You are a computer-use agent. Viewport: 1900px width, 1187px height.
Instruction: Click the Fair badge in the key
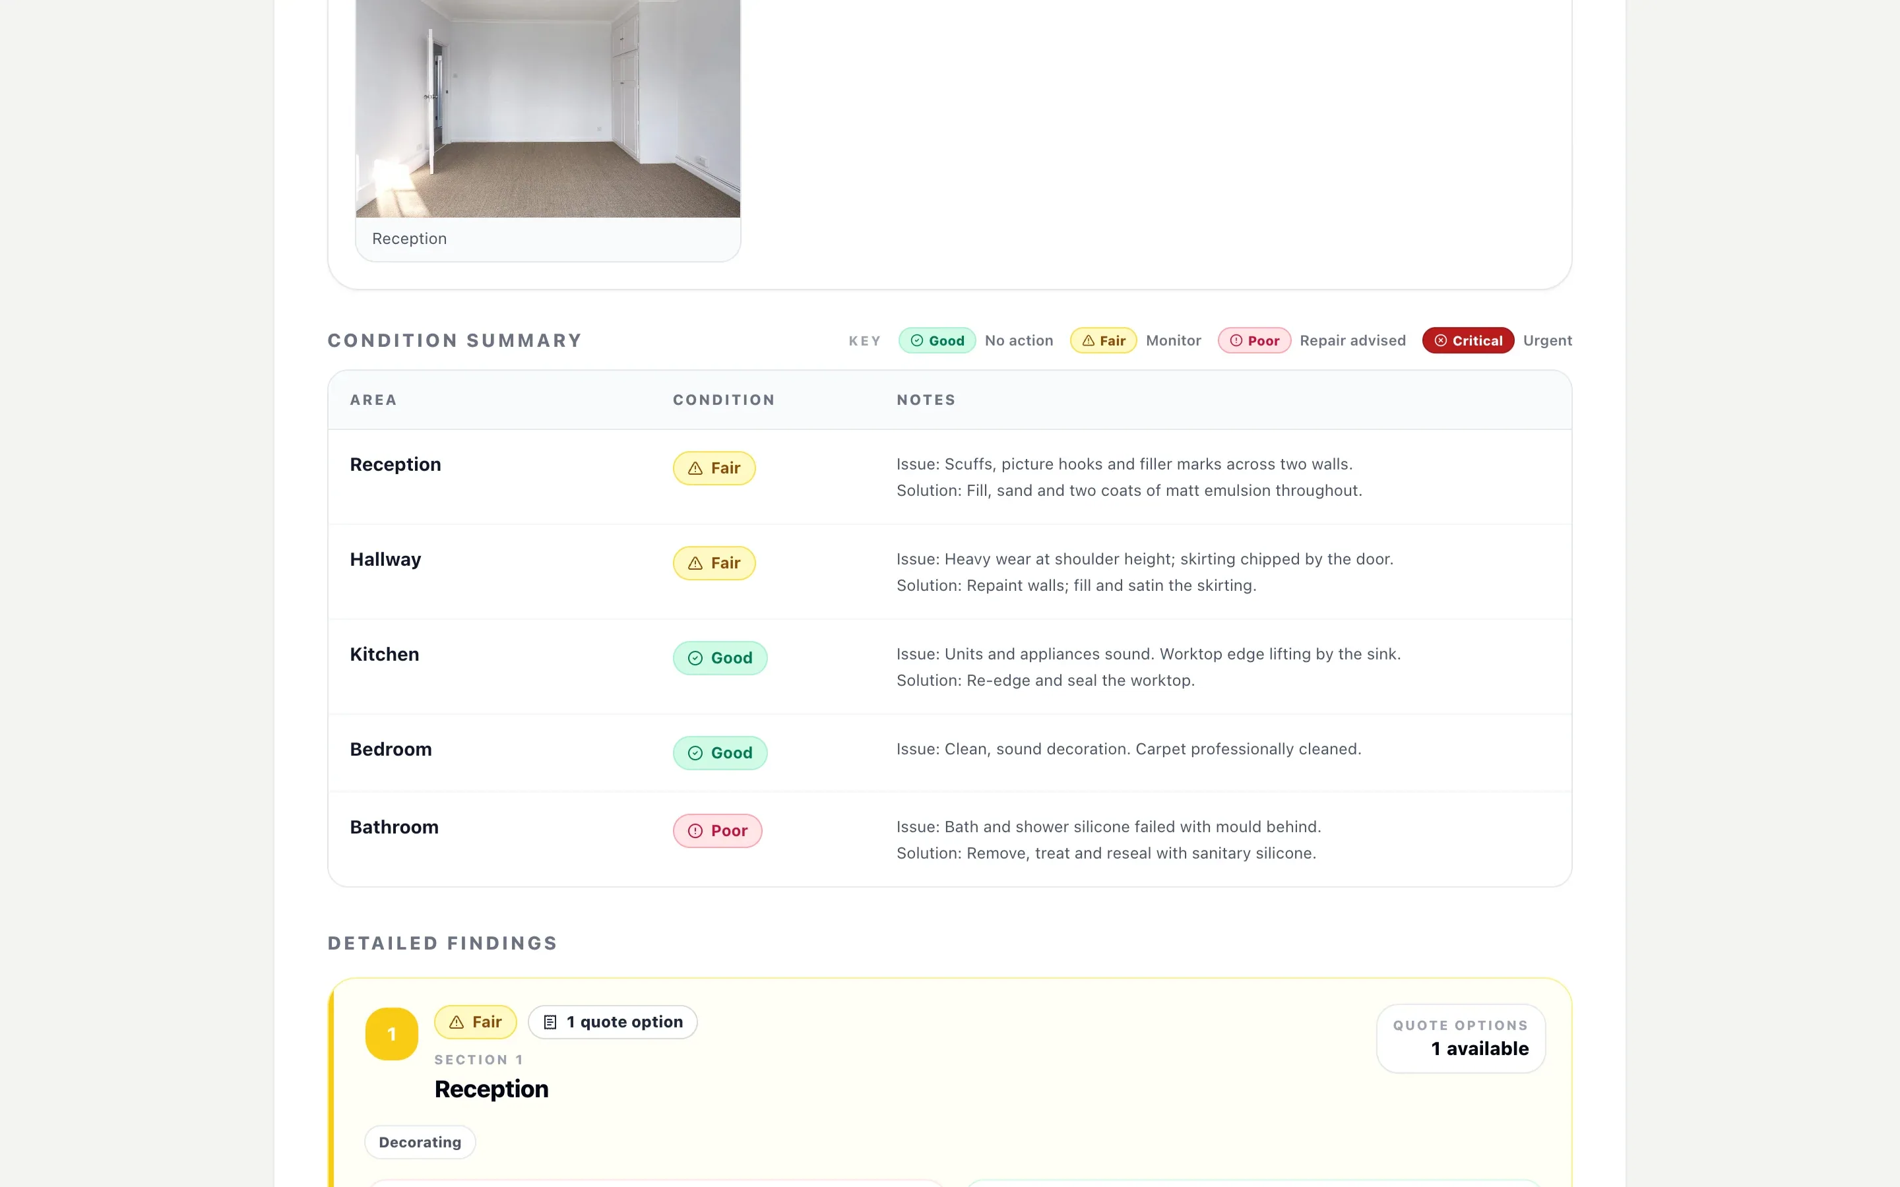(1103, 341)
